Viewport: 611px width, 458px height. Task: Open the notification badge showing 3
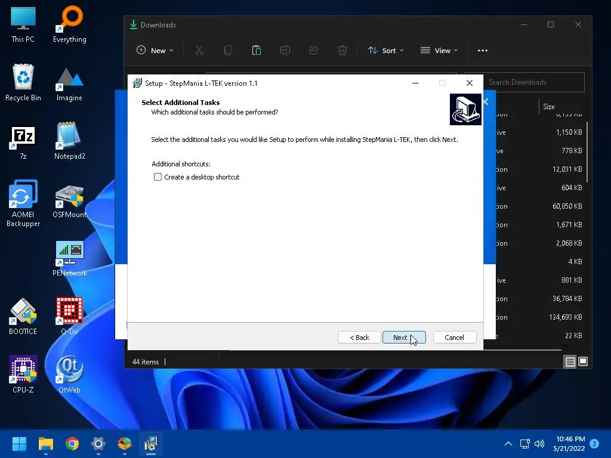[594, 444]
